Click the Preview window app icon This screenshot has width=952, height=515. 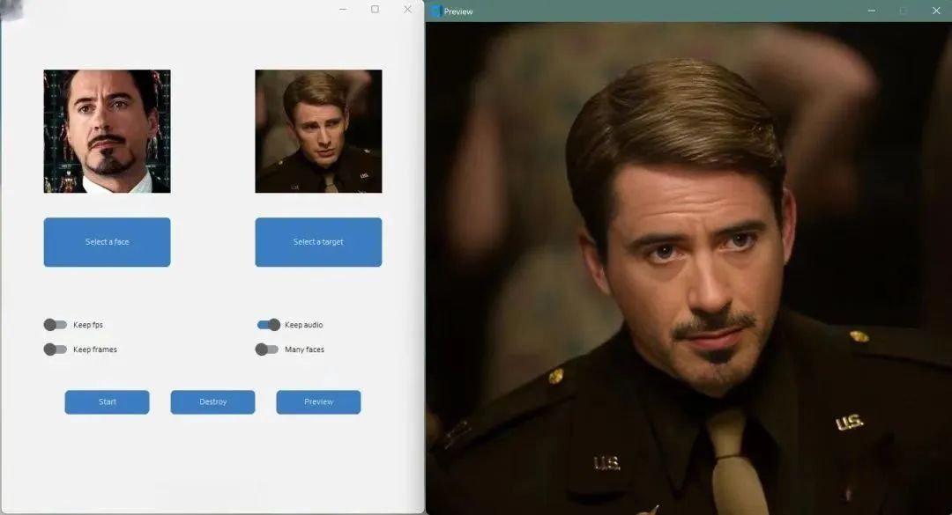[435, 11]
